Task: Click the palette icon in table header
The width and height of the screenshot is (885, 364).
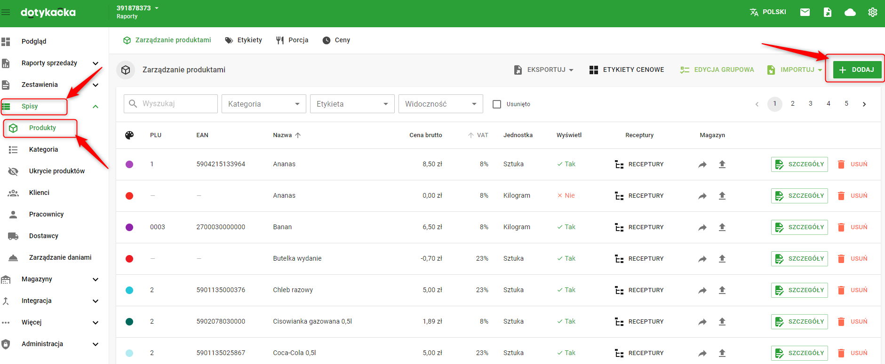Action: coord(129,135)
